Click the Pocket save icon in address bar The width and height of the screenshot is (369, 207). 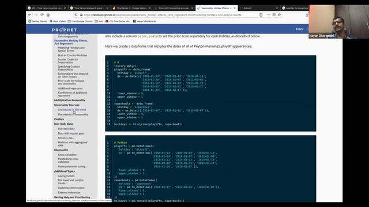[274, 15]
